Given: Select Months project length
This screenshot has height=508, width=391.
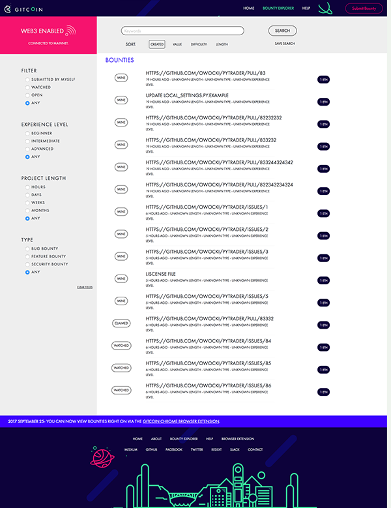Looking at the screenshot, I should pos(27,210).
